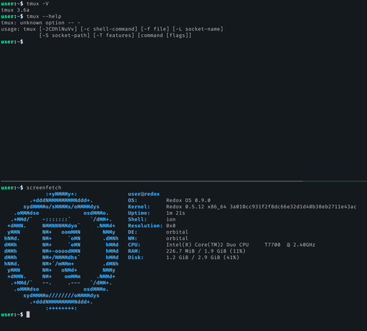Image resolution: width=367 pixels, height=331 pixels.
Task: Click the 'Shell:' label
Action: click(137, 219)
